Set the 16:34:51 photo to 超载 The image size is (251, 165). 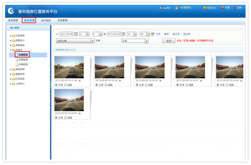pyautogui.click(x=187, y=85)
